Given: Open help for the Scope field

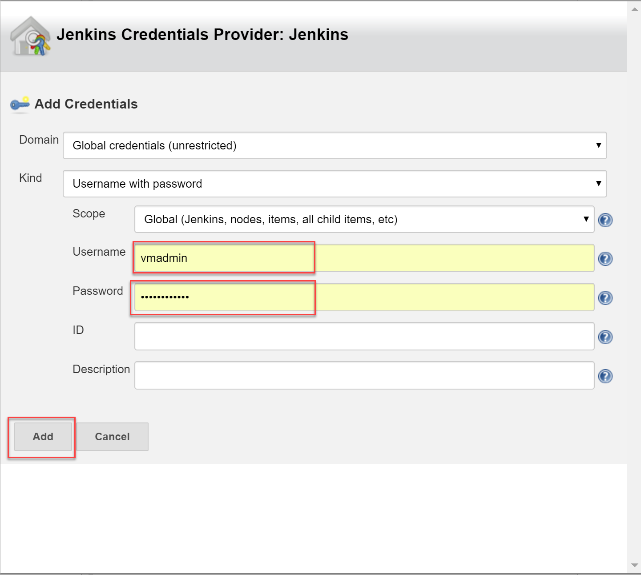Looking at the screenshot, I should point(605,220).
